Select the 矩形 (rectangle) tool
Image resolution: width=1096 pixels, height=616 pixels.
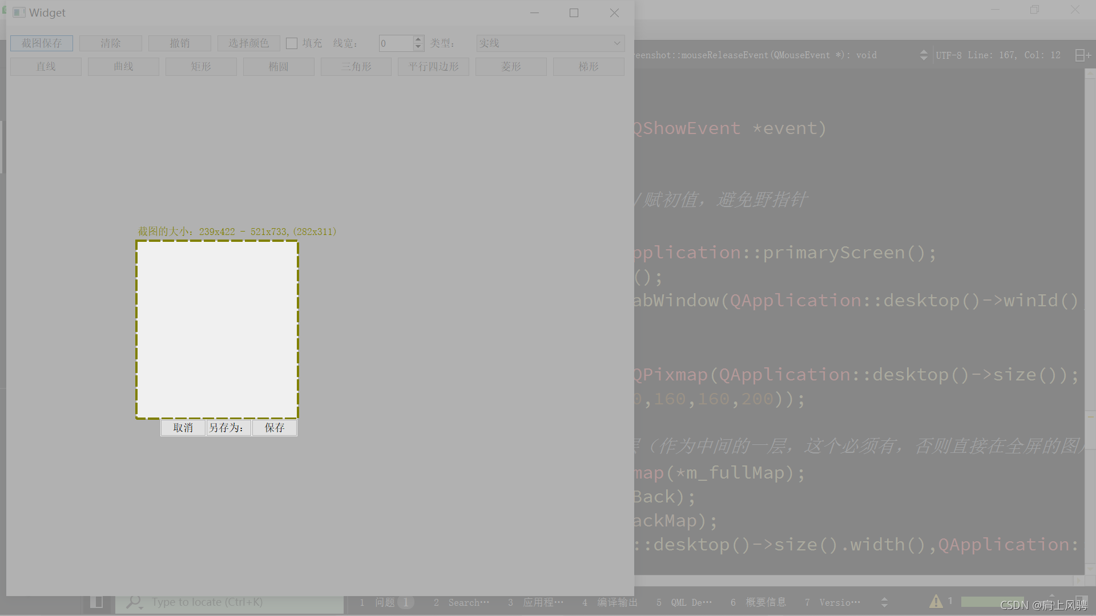[x=200, y=66]
